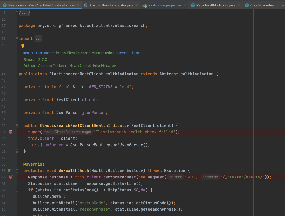This screenshot has height=216, width=285.
Task: Close the application.properties tab
Action: point(185,5)
